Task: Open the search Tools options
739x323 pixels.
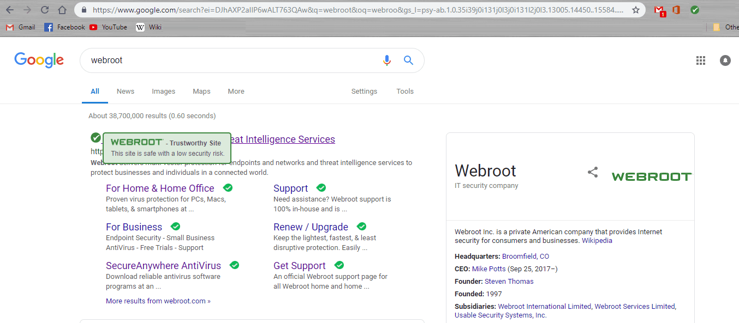Action: pyautogui.click(x=405, y=91)
